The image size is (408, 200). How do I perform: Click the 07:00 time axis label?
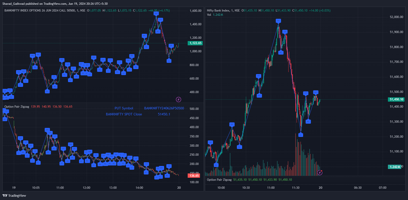pyautogui.click(x=383, y=188)
